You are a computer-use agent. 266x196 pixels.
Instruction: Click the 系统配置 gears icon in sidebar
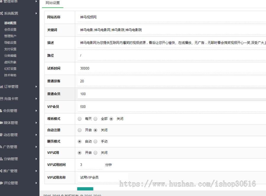pyautogui.click(x=1, y=13)
